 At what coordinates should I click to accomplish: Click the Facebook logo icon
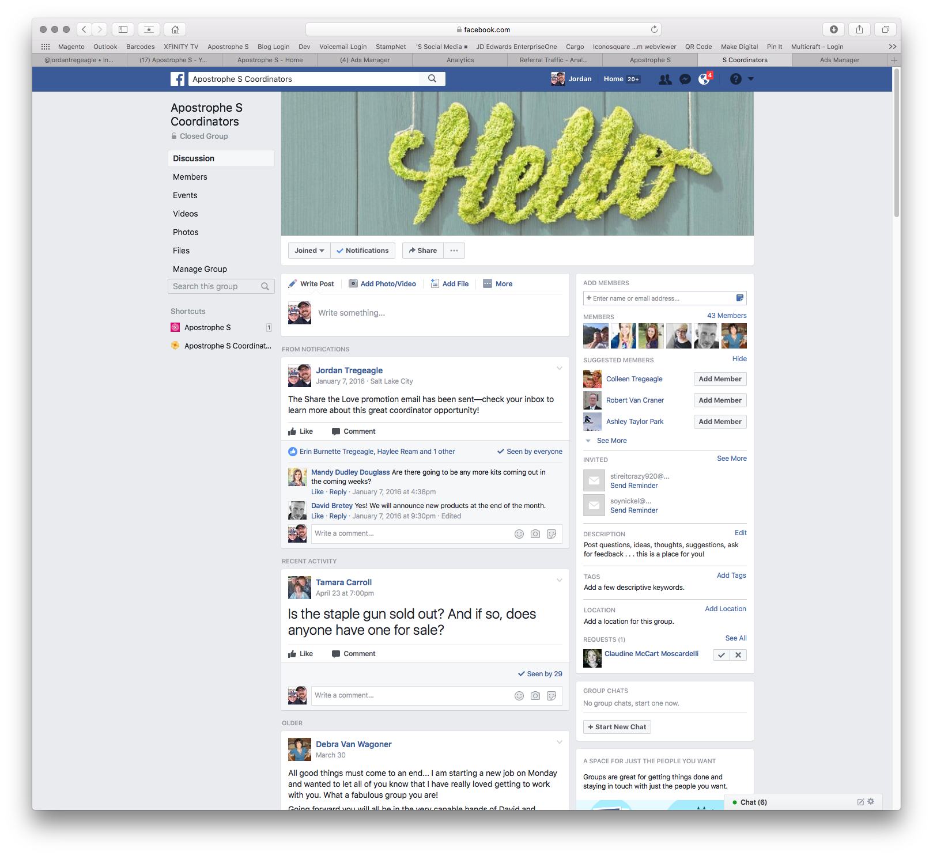(x=177, y=79)
